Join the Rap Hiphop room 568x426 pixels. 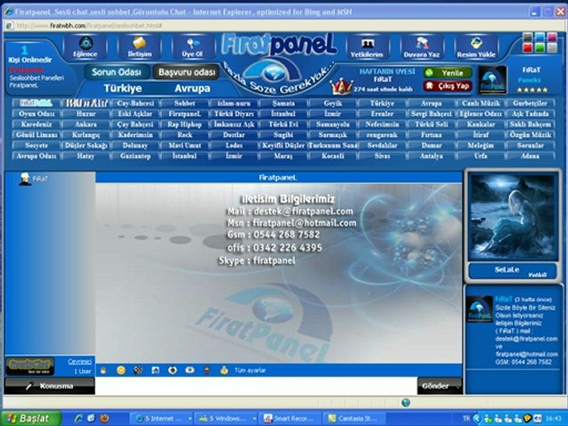[x=185, y=124]
